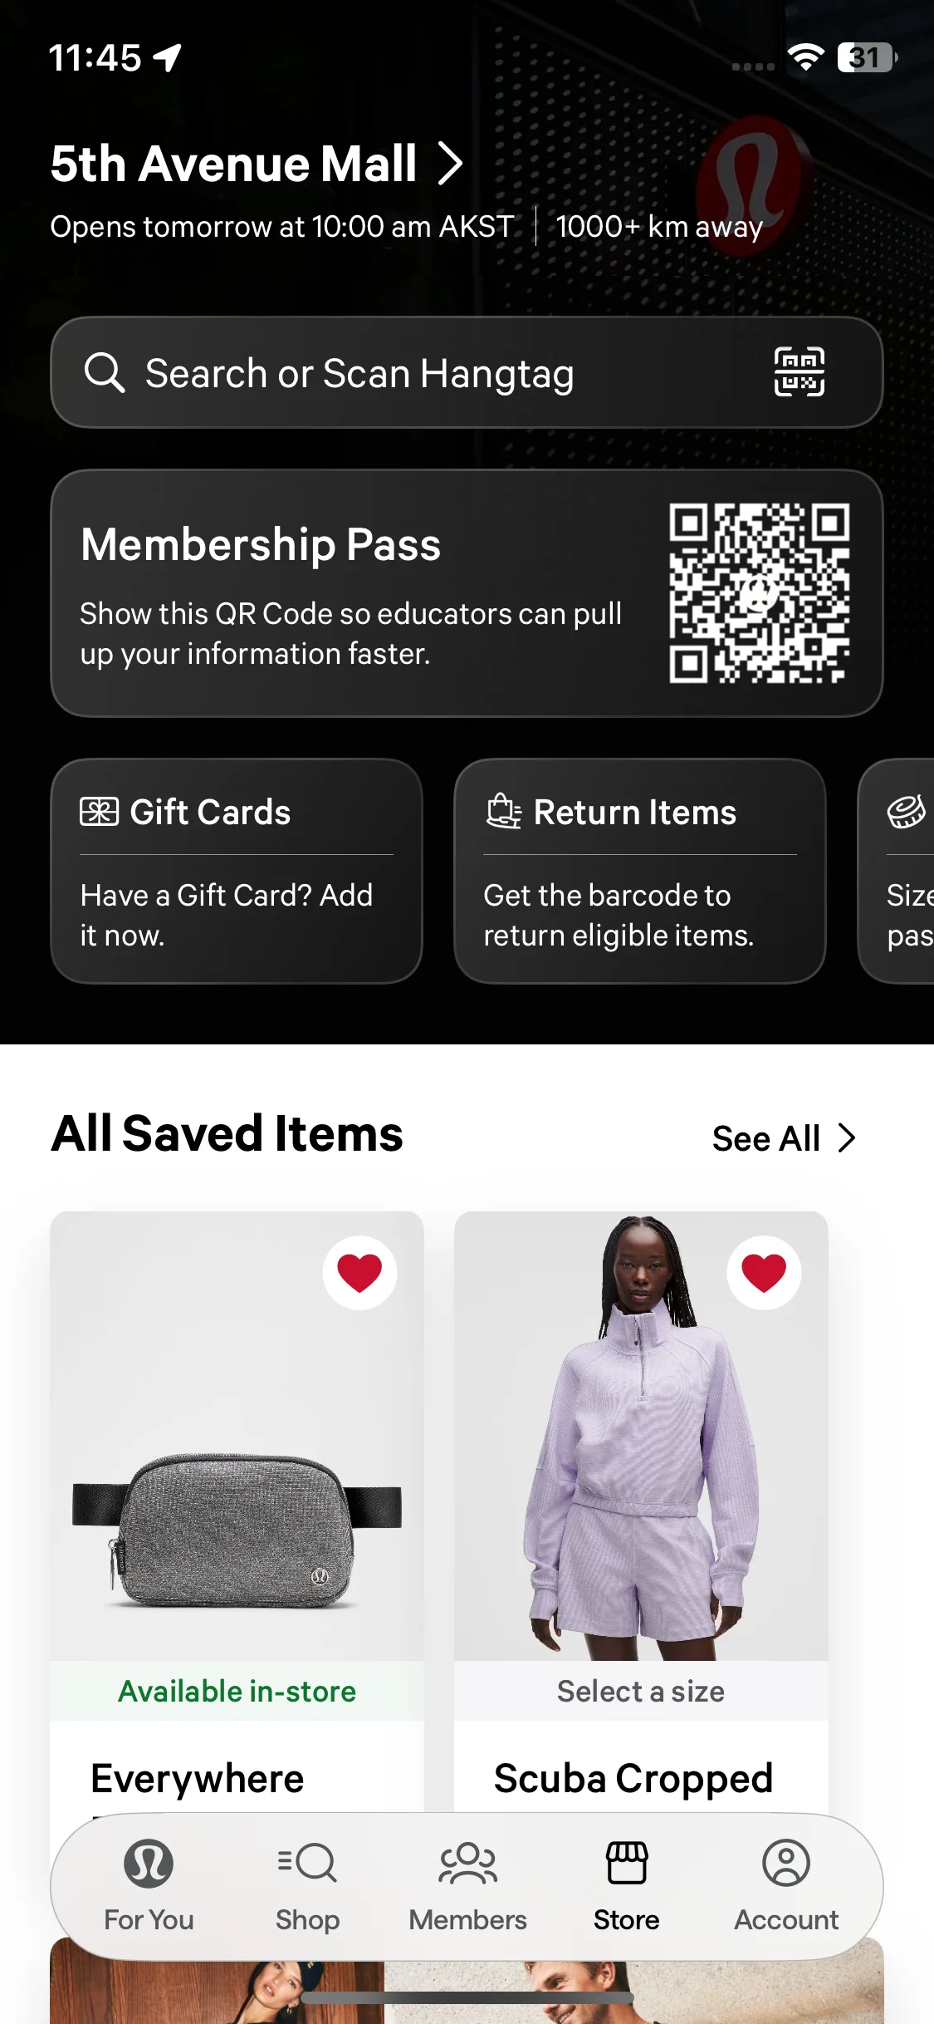
Task: Tap the Search or Scan Hangtag field
Action: tap(467, 372)
